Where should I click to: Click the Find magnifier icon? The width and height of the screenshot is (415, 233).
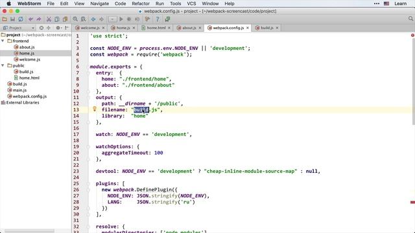[x=75, y=19]
